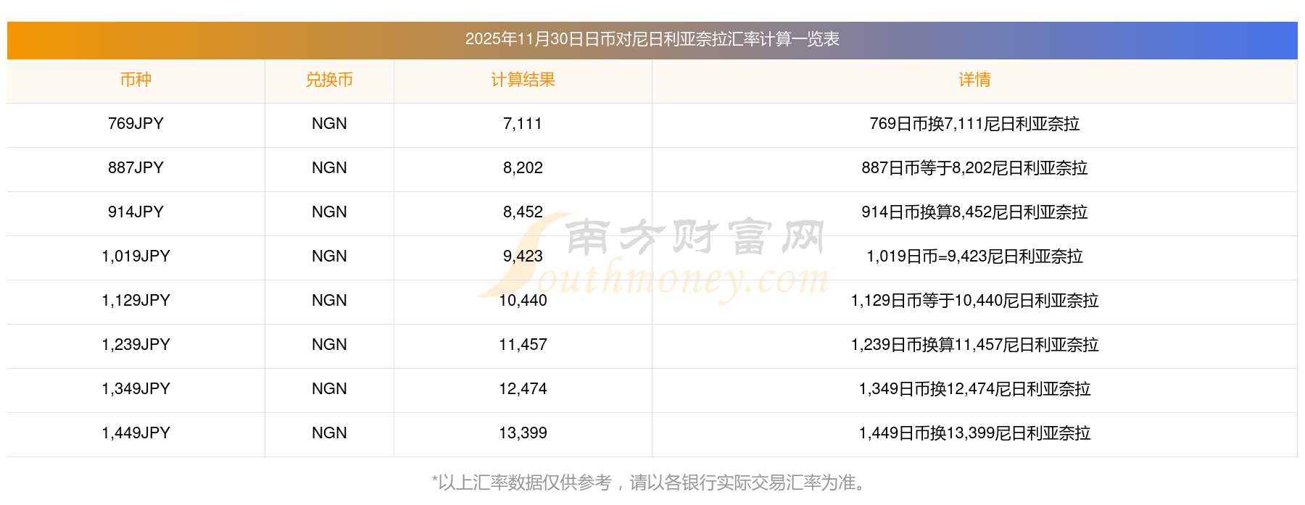Select the 兑换币 column header
Screen dimensions: 1305x505
pos(329,80)
